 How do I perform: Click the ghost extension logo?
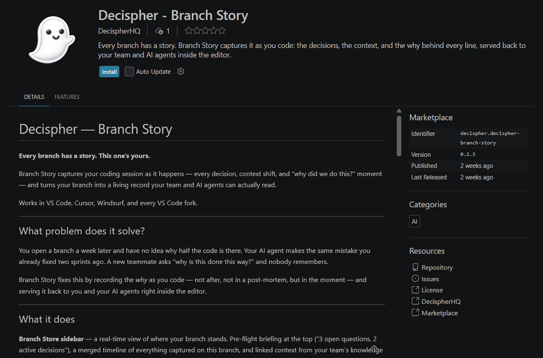52,40
